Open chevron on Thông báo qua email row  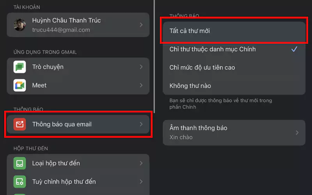click(x=141, y=124)
